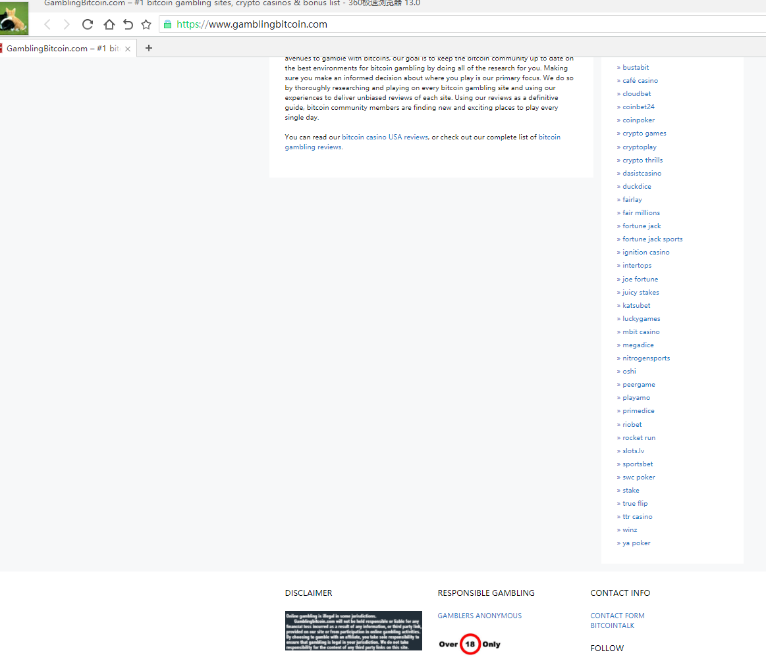Open the Contact Form link
Image resolution: width=766 pixels, height=659 pixels.
(617, 616)
